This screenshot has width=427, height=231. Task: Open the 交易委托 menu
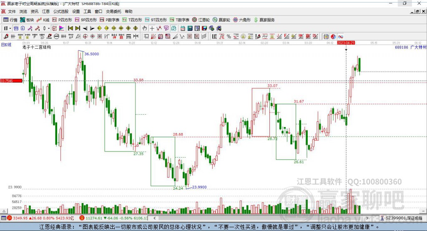pos(113,11)
